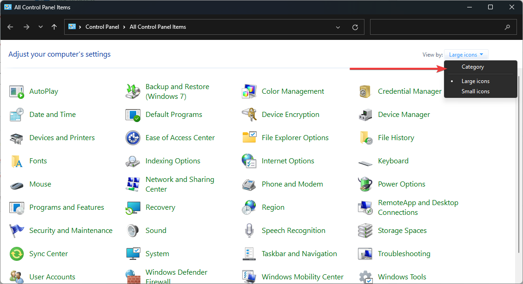The width and height of the screenshot is (523, 284).
Task: Navigate up one level with up arrow
Action: coord(54,27)
